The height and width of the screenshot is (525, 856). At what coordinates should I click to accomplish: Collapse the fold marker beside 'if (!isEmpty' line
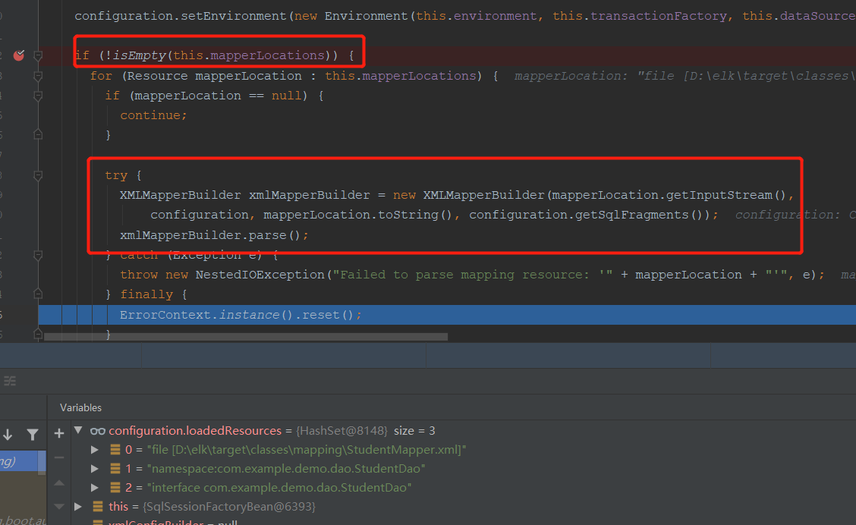coord(38,55)
